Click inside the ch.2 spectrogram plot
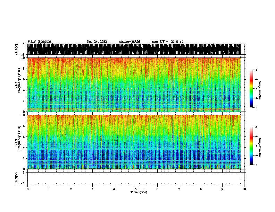The width and height of the screenshot is (275, 212). click(x=134, y=142)
